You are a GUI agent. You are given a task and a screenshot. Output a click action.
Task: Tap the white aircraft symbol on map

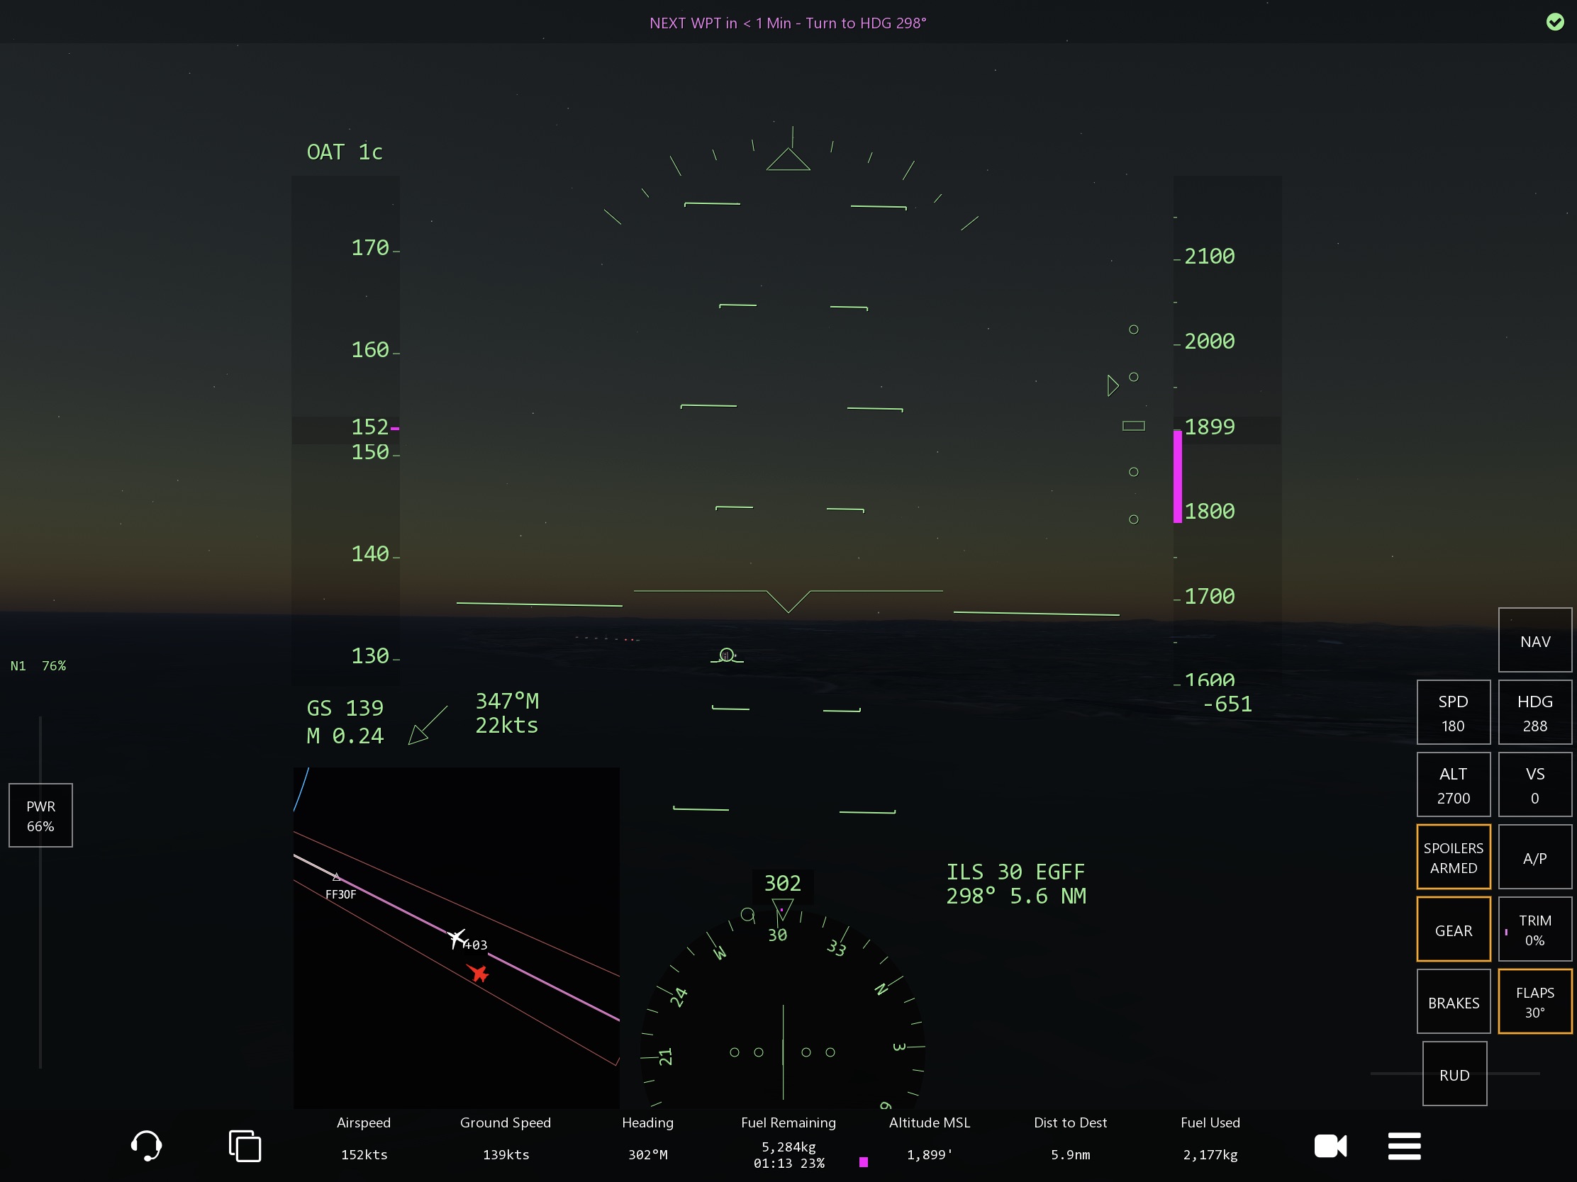point(456,938)
